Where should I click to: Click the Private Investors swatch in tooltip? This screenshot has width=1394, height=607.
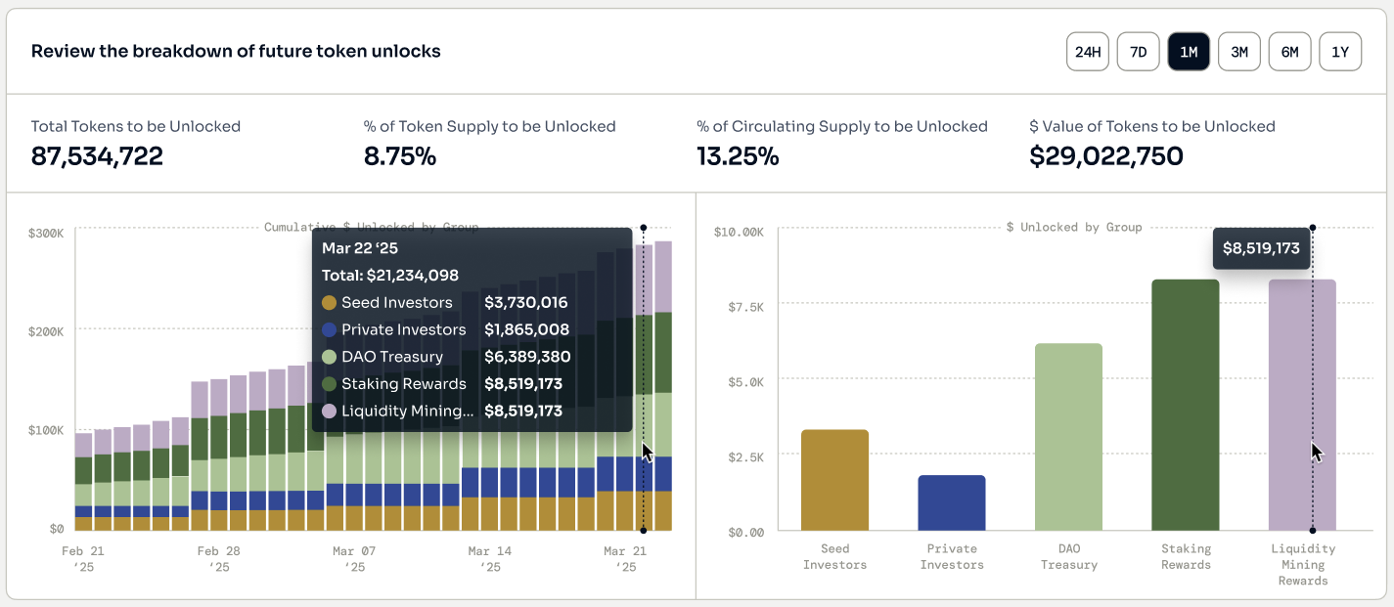click(x=330, y=330)
